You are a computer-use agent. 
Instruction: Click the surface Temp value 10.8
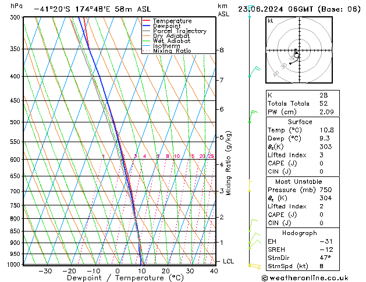tap(326, 130)
